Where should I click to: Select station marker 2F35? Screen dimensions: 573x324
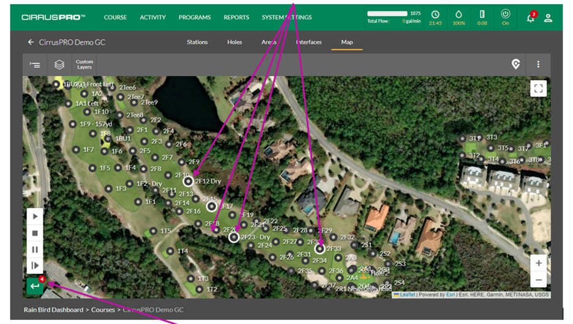[x=291, y=271]
